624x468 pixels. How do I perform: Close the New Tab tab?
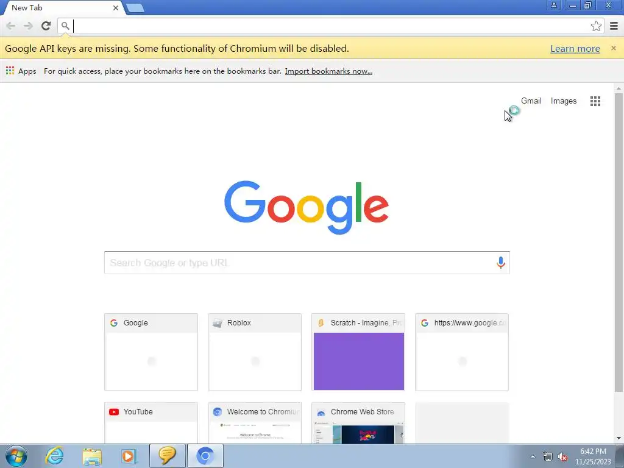[x=115, y=7]
